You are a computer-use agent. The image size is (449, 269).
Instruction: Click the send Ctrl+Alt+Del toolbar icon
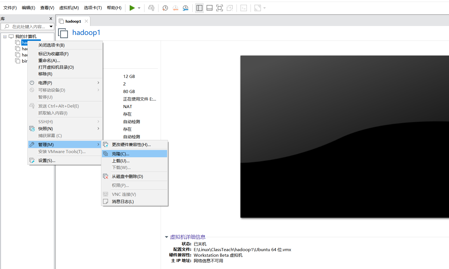[151, 8]
